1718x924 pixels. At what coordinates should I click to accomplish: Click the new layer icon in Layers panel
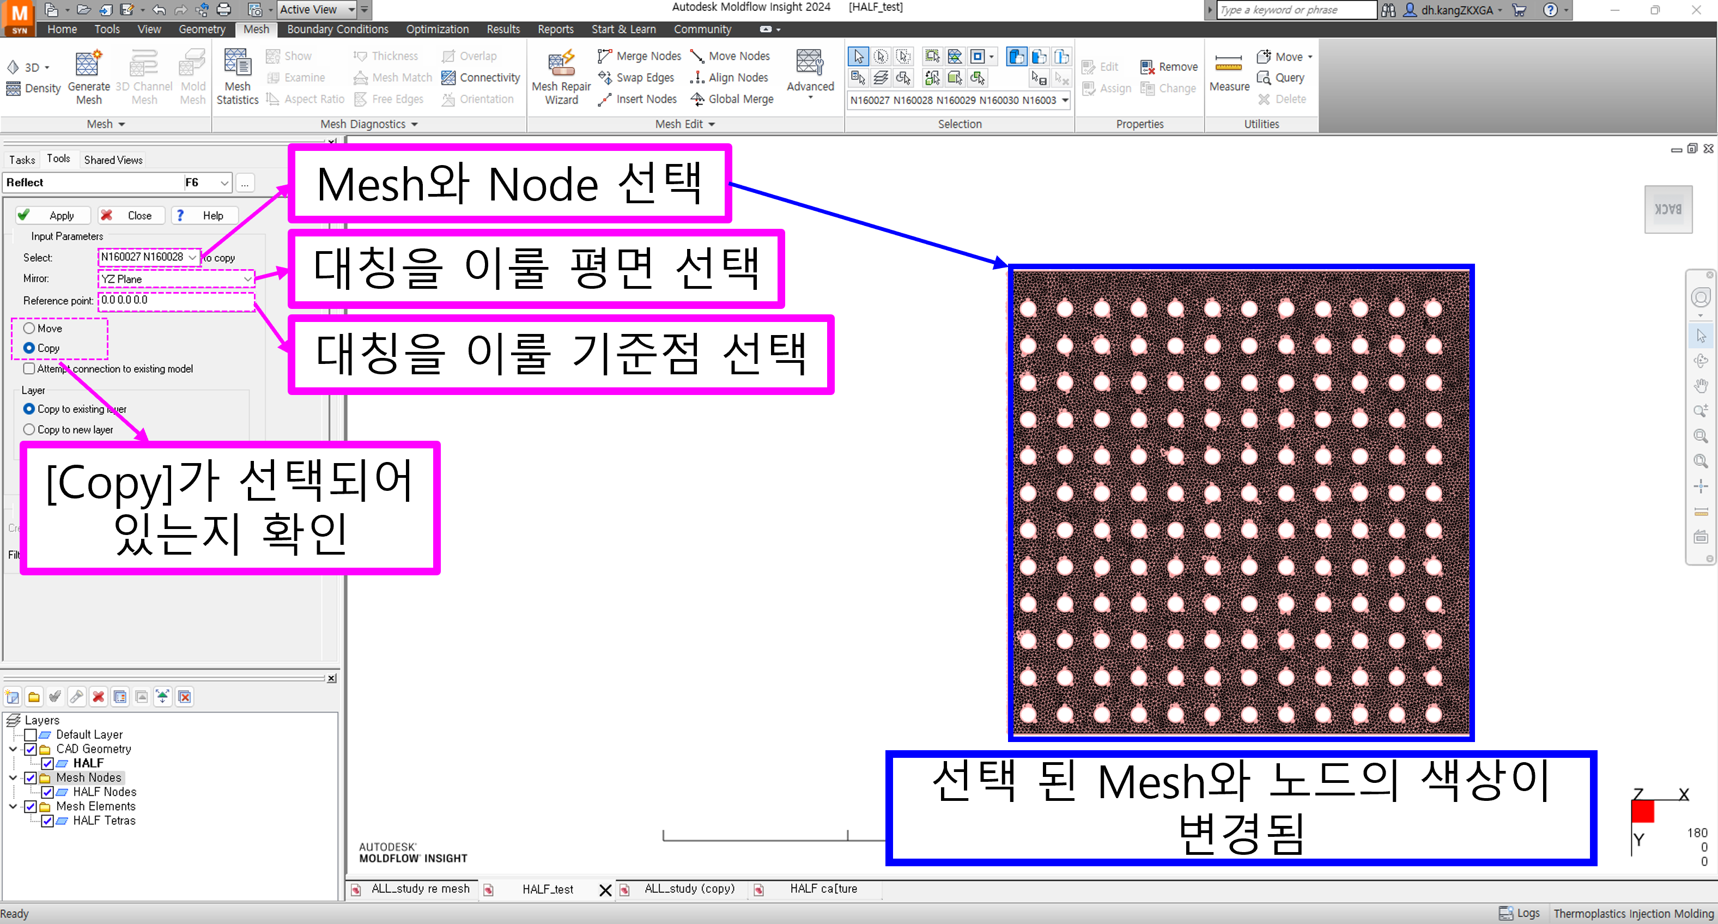(13, 697)
